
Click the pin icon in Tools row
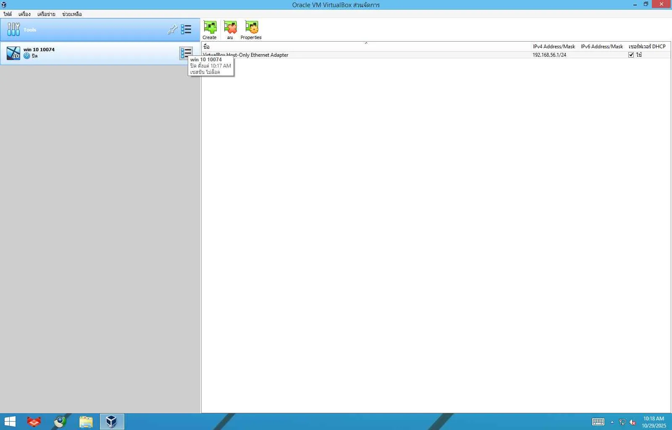(172, 29)
